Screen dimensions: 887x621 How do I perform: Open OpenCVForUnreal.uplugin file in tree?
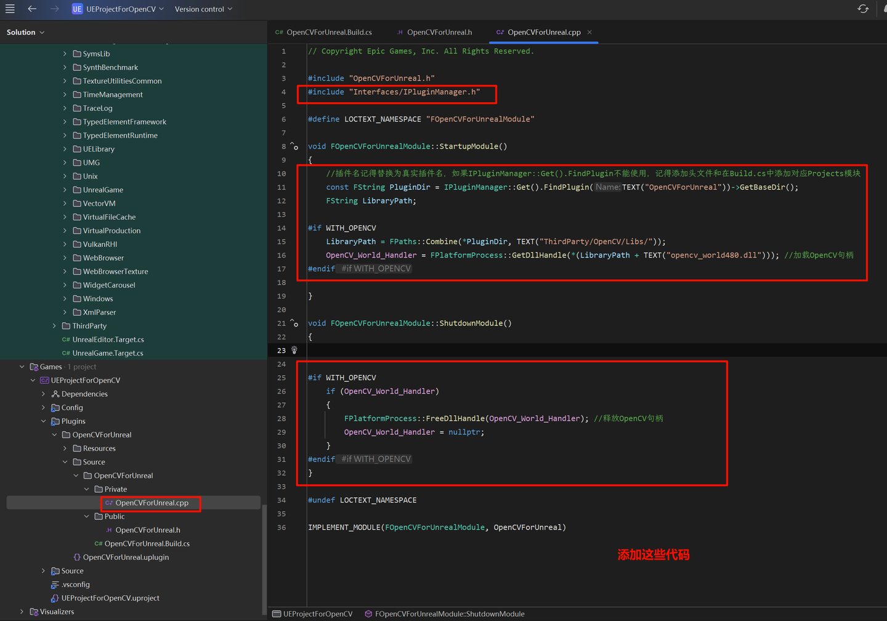click(126, 558)
